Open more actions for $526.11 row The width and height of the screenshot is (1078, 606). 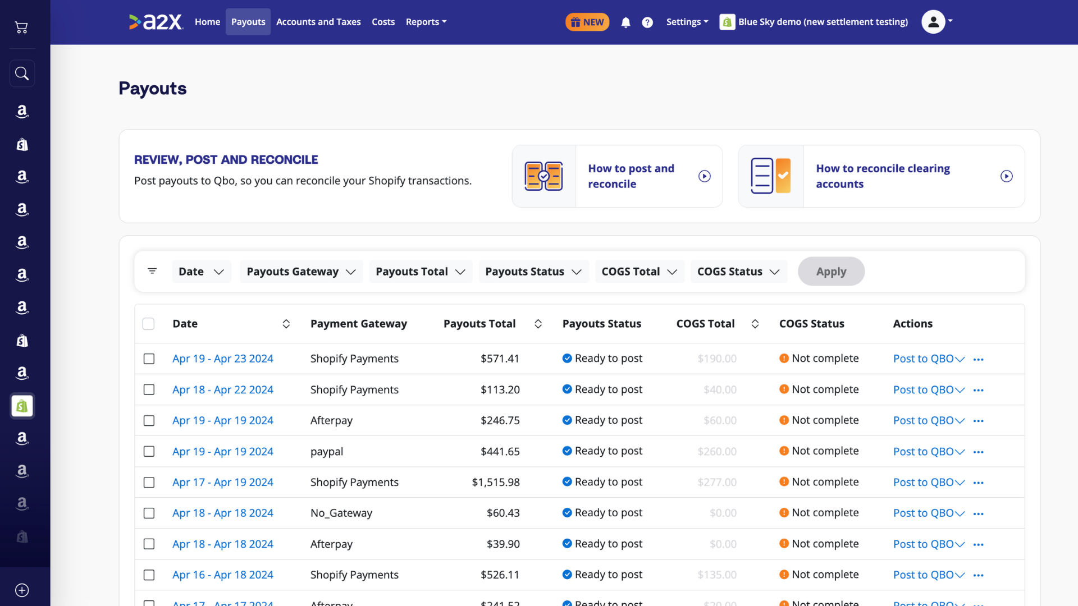(x=978, y=575)
